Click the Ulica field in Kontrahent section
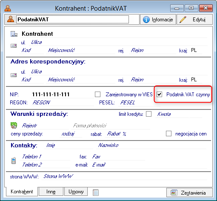 tap(118, 42)
